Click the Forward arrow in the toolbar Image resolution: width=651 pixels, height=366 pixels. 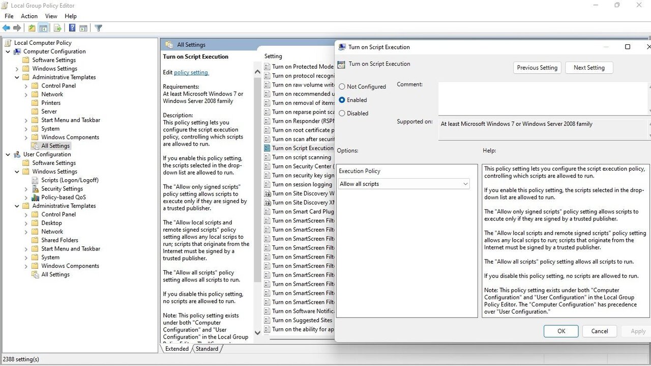[17, 28]
